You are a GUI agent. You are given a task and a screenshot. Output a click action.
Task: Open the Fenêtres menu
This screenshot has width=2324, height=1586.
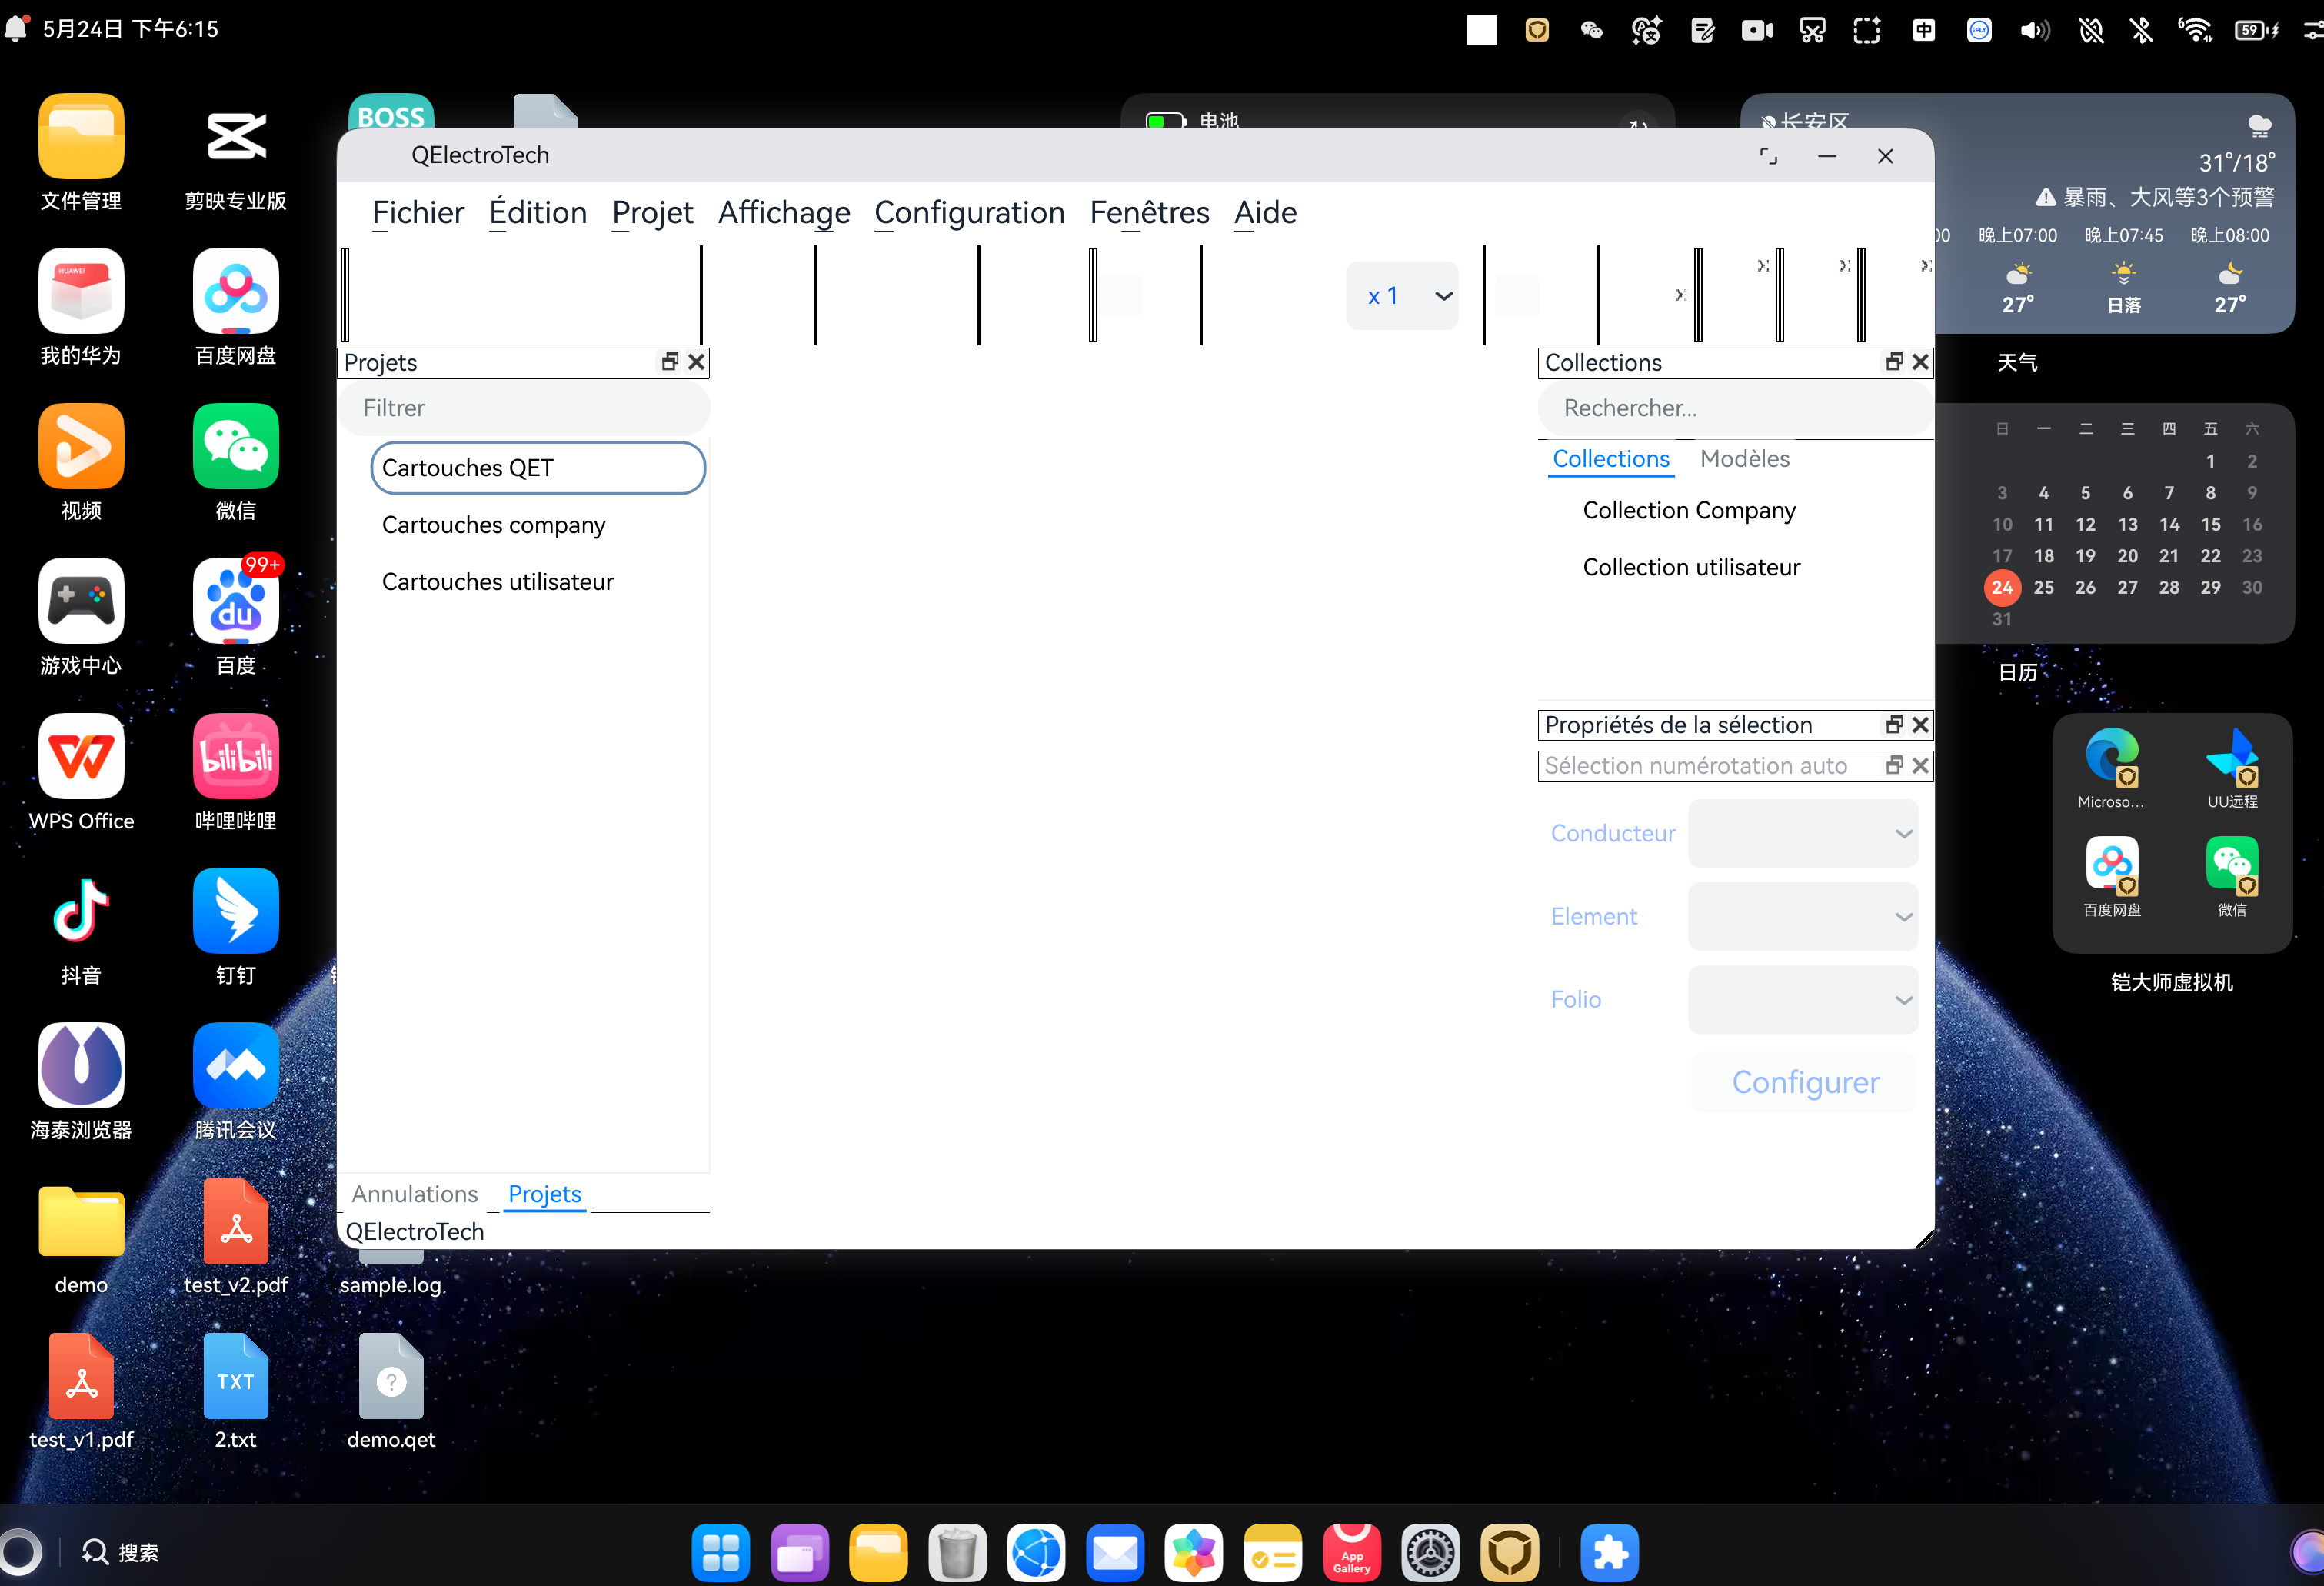pos(1149,212)
